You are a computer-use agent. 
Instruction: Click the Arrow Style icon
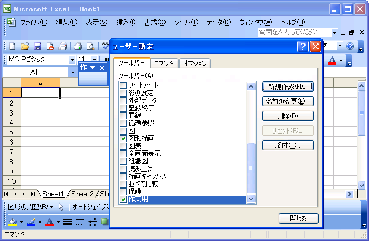[x=92, y=221]
